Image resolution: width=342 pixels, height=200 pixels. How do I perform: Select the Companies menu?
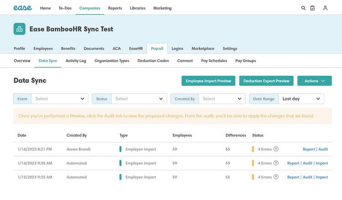pyautogui.click(x=90, y=8)
